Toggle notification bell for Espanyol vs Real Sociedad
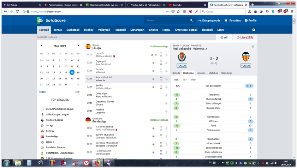 click(166, 63)
